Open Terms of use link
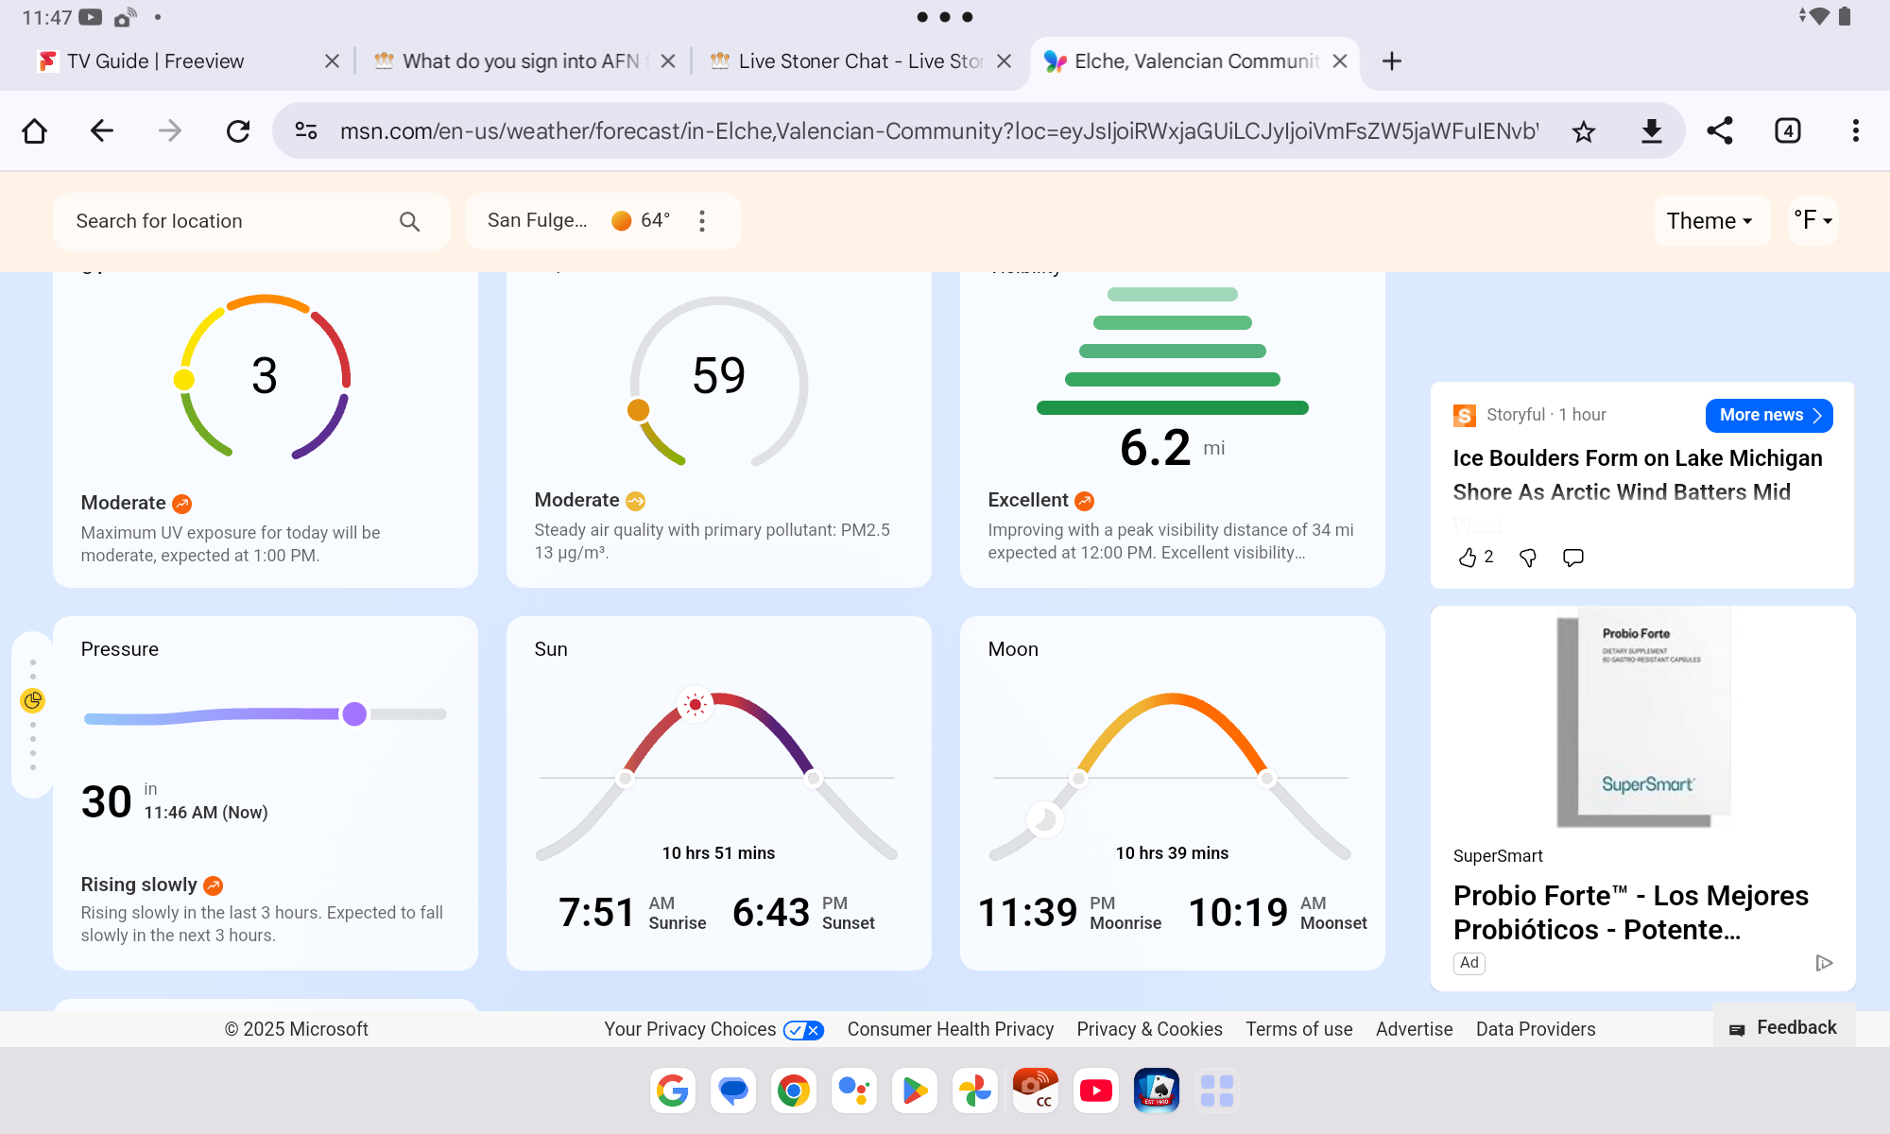 (x=1298, y=1029)
